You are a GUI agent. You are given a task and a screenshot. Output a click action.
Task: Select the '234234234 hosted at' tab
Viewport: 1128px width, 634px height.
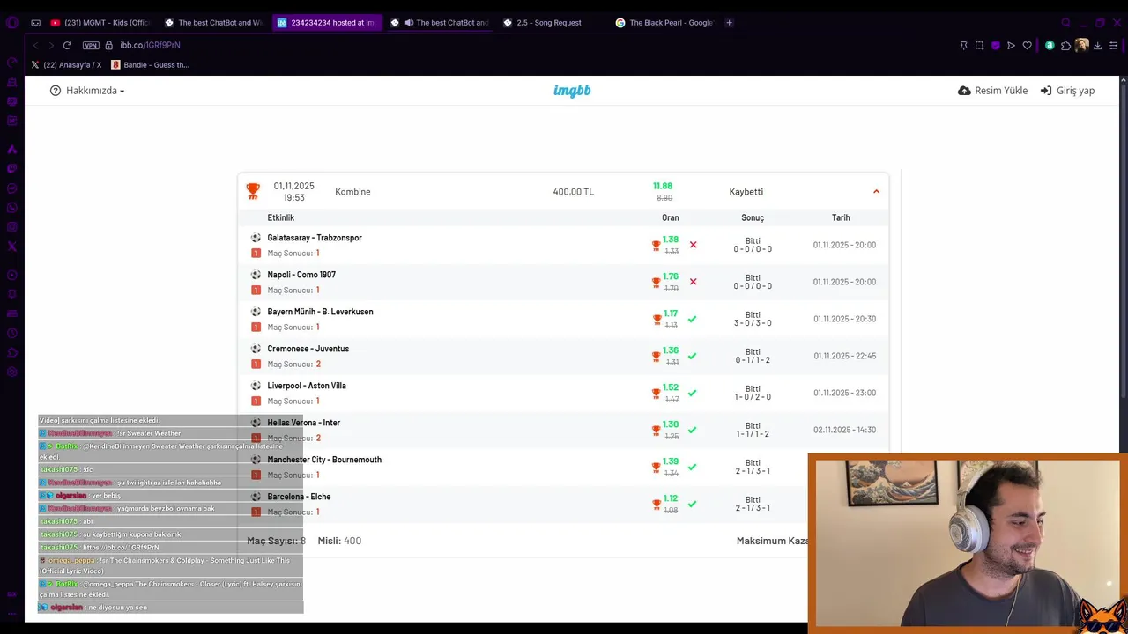[x=327, y=23]
